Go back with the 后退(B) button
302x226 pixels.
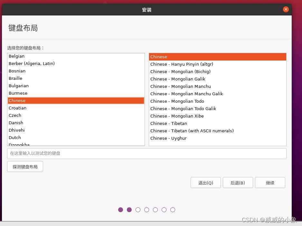click(238, 183)
